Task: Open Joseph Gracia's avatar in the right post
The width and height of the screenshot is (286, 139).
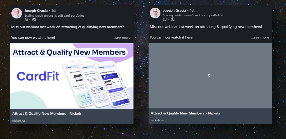Action: (x=155, y=13)
